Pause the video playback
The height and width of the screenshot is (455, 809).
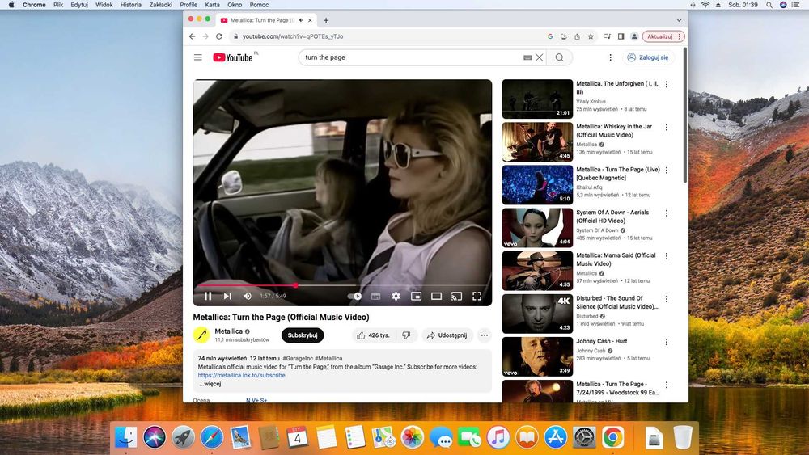[x=208, y=296]
